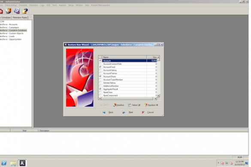
Task: Click the Select All icon in wizard
Action: (130, 105)
